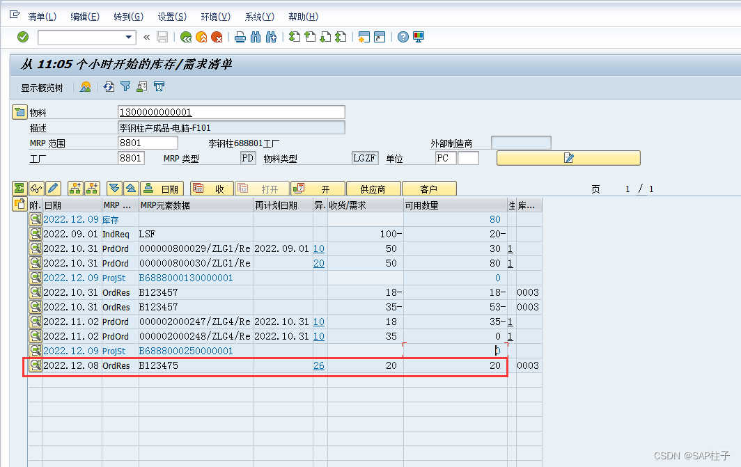
Task: Open the command field dropdown arrow
Action: tap(128, 37)
